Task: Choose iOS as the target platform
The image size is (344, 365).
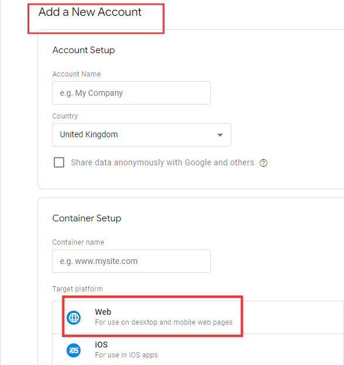Action: tap(198, 349)
